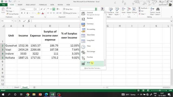Select the General number format

(92, 14)
